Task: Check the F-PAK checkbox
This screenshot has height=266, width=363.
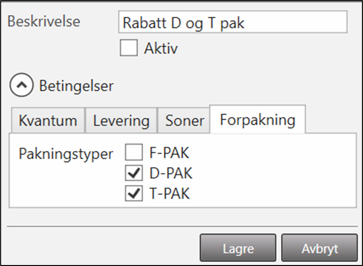Action: pos(134,153)
